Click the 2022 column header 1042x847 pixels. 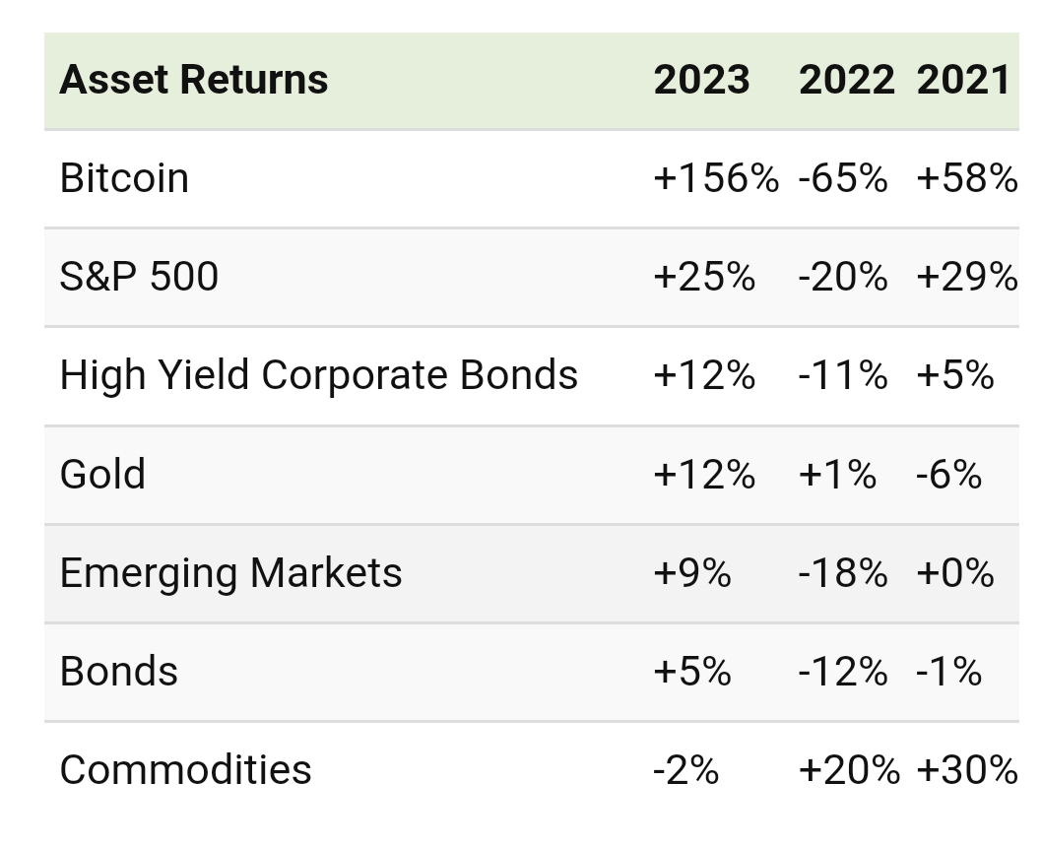pyautogui.click(x=846, y=80)
